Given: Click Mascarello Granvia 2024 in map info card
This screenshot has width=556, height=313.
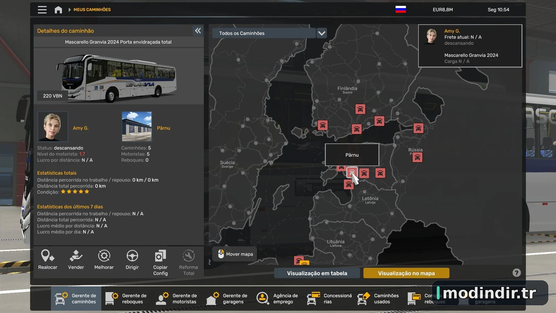Looking at the screenshot, I should [x=471, y=55].
